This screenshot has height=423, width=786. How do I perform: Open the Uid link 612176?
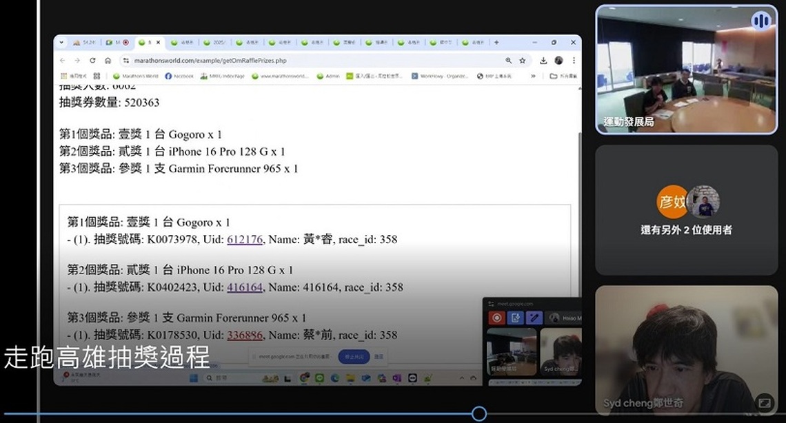[x=245, y=239]
